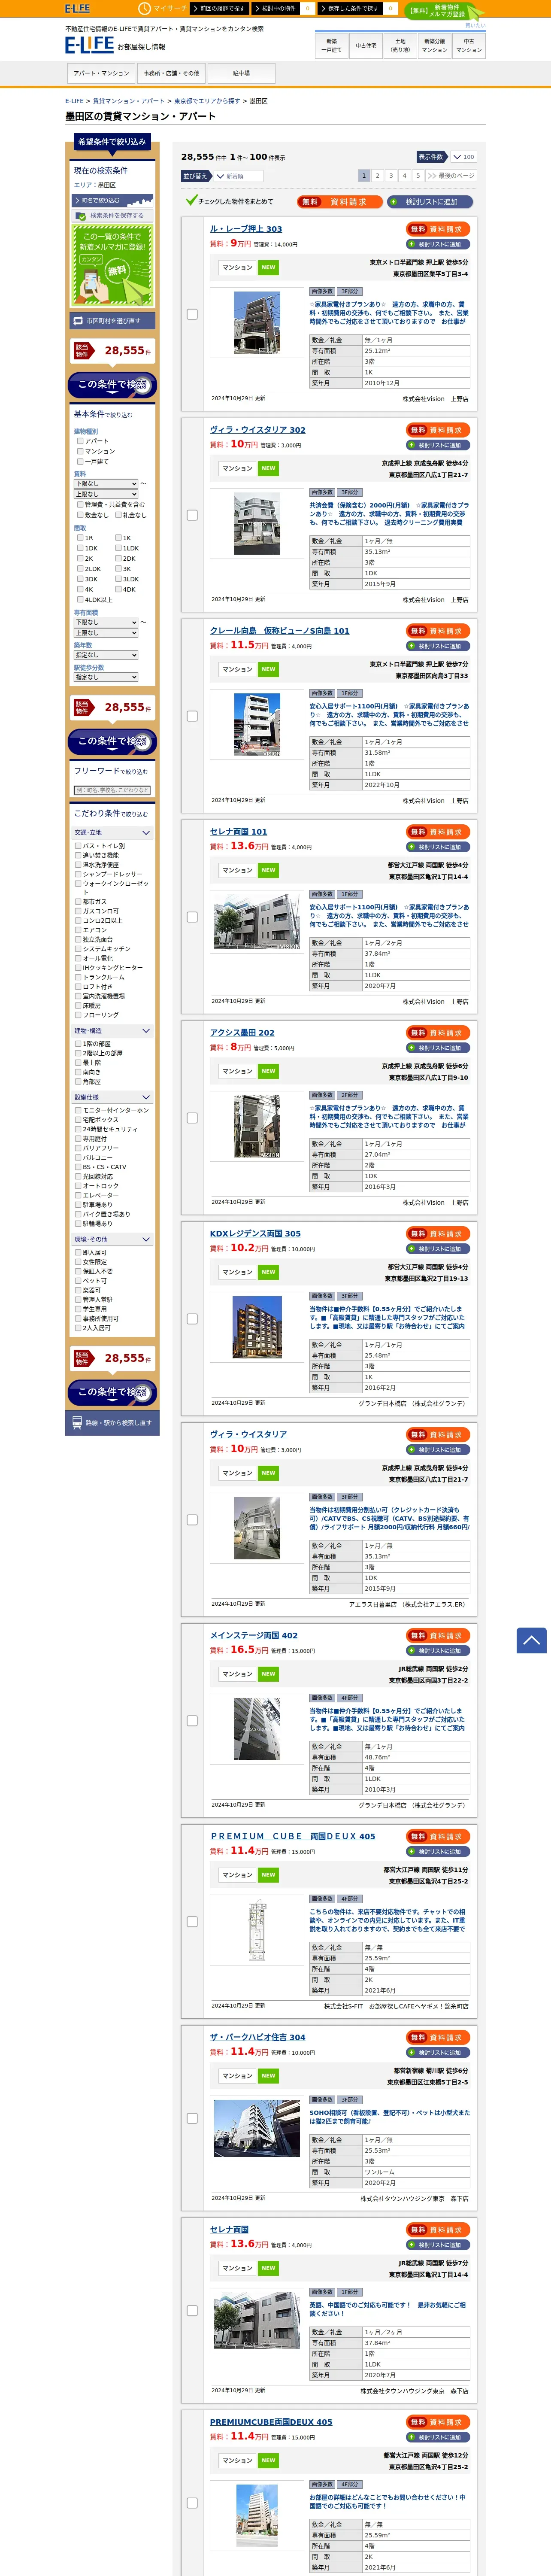The height and width of the screenshot is (2576, 551).
Task: Click 賃貸マンション・アパート breadcrumb
Action: 129,101
